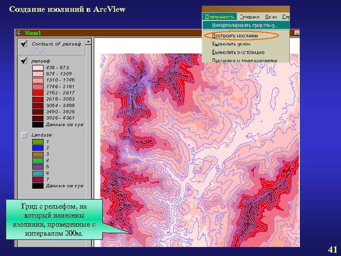Screen dimensions: 341x256
Task: Click the 3926 - 4361 color swatch
Action: click(x=38, y=119)
